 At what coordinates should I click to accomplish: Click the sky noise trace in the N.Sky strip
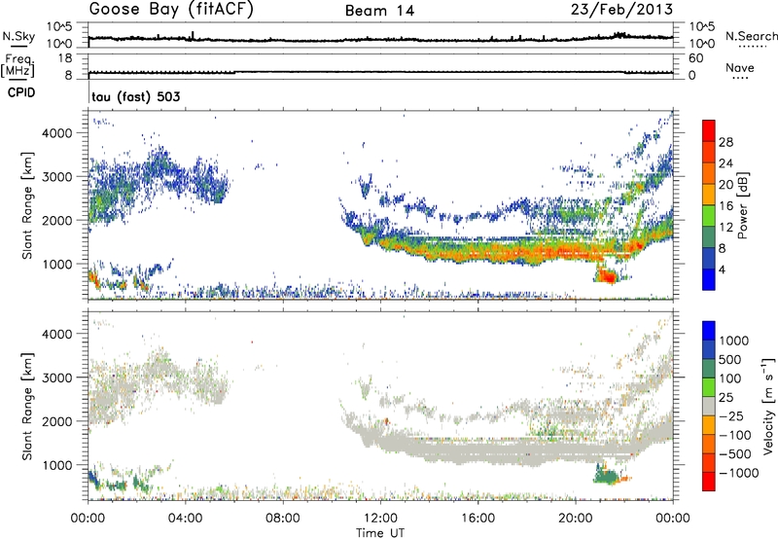coord(380,39)
